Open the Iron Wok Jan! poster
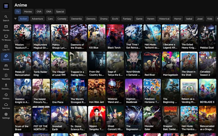The image size is (218, 136). [96, 92]
